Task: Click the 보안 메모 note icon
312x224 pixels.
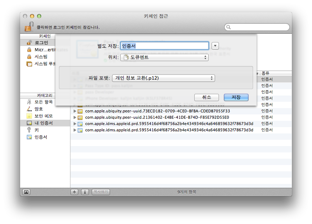Action: [29, 116]
